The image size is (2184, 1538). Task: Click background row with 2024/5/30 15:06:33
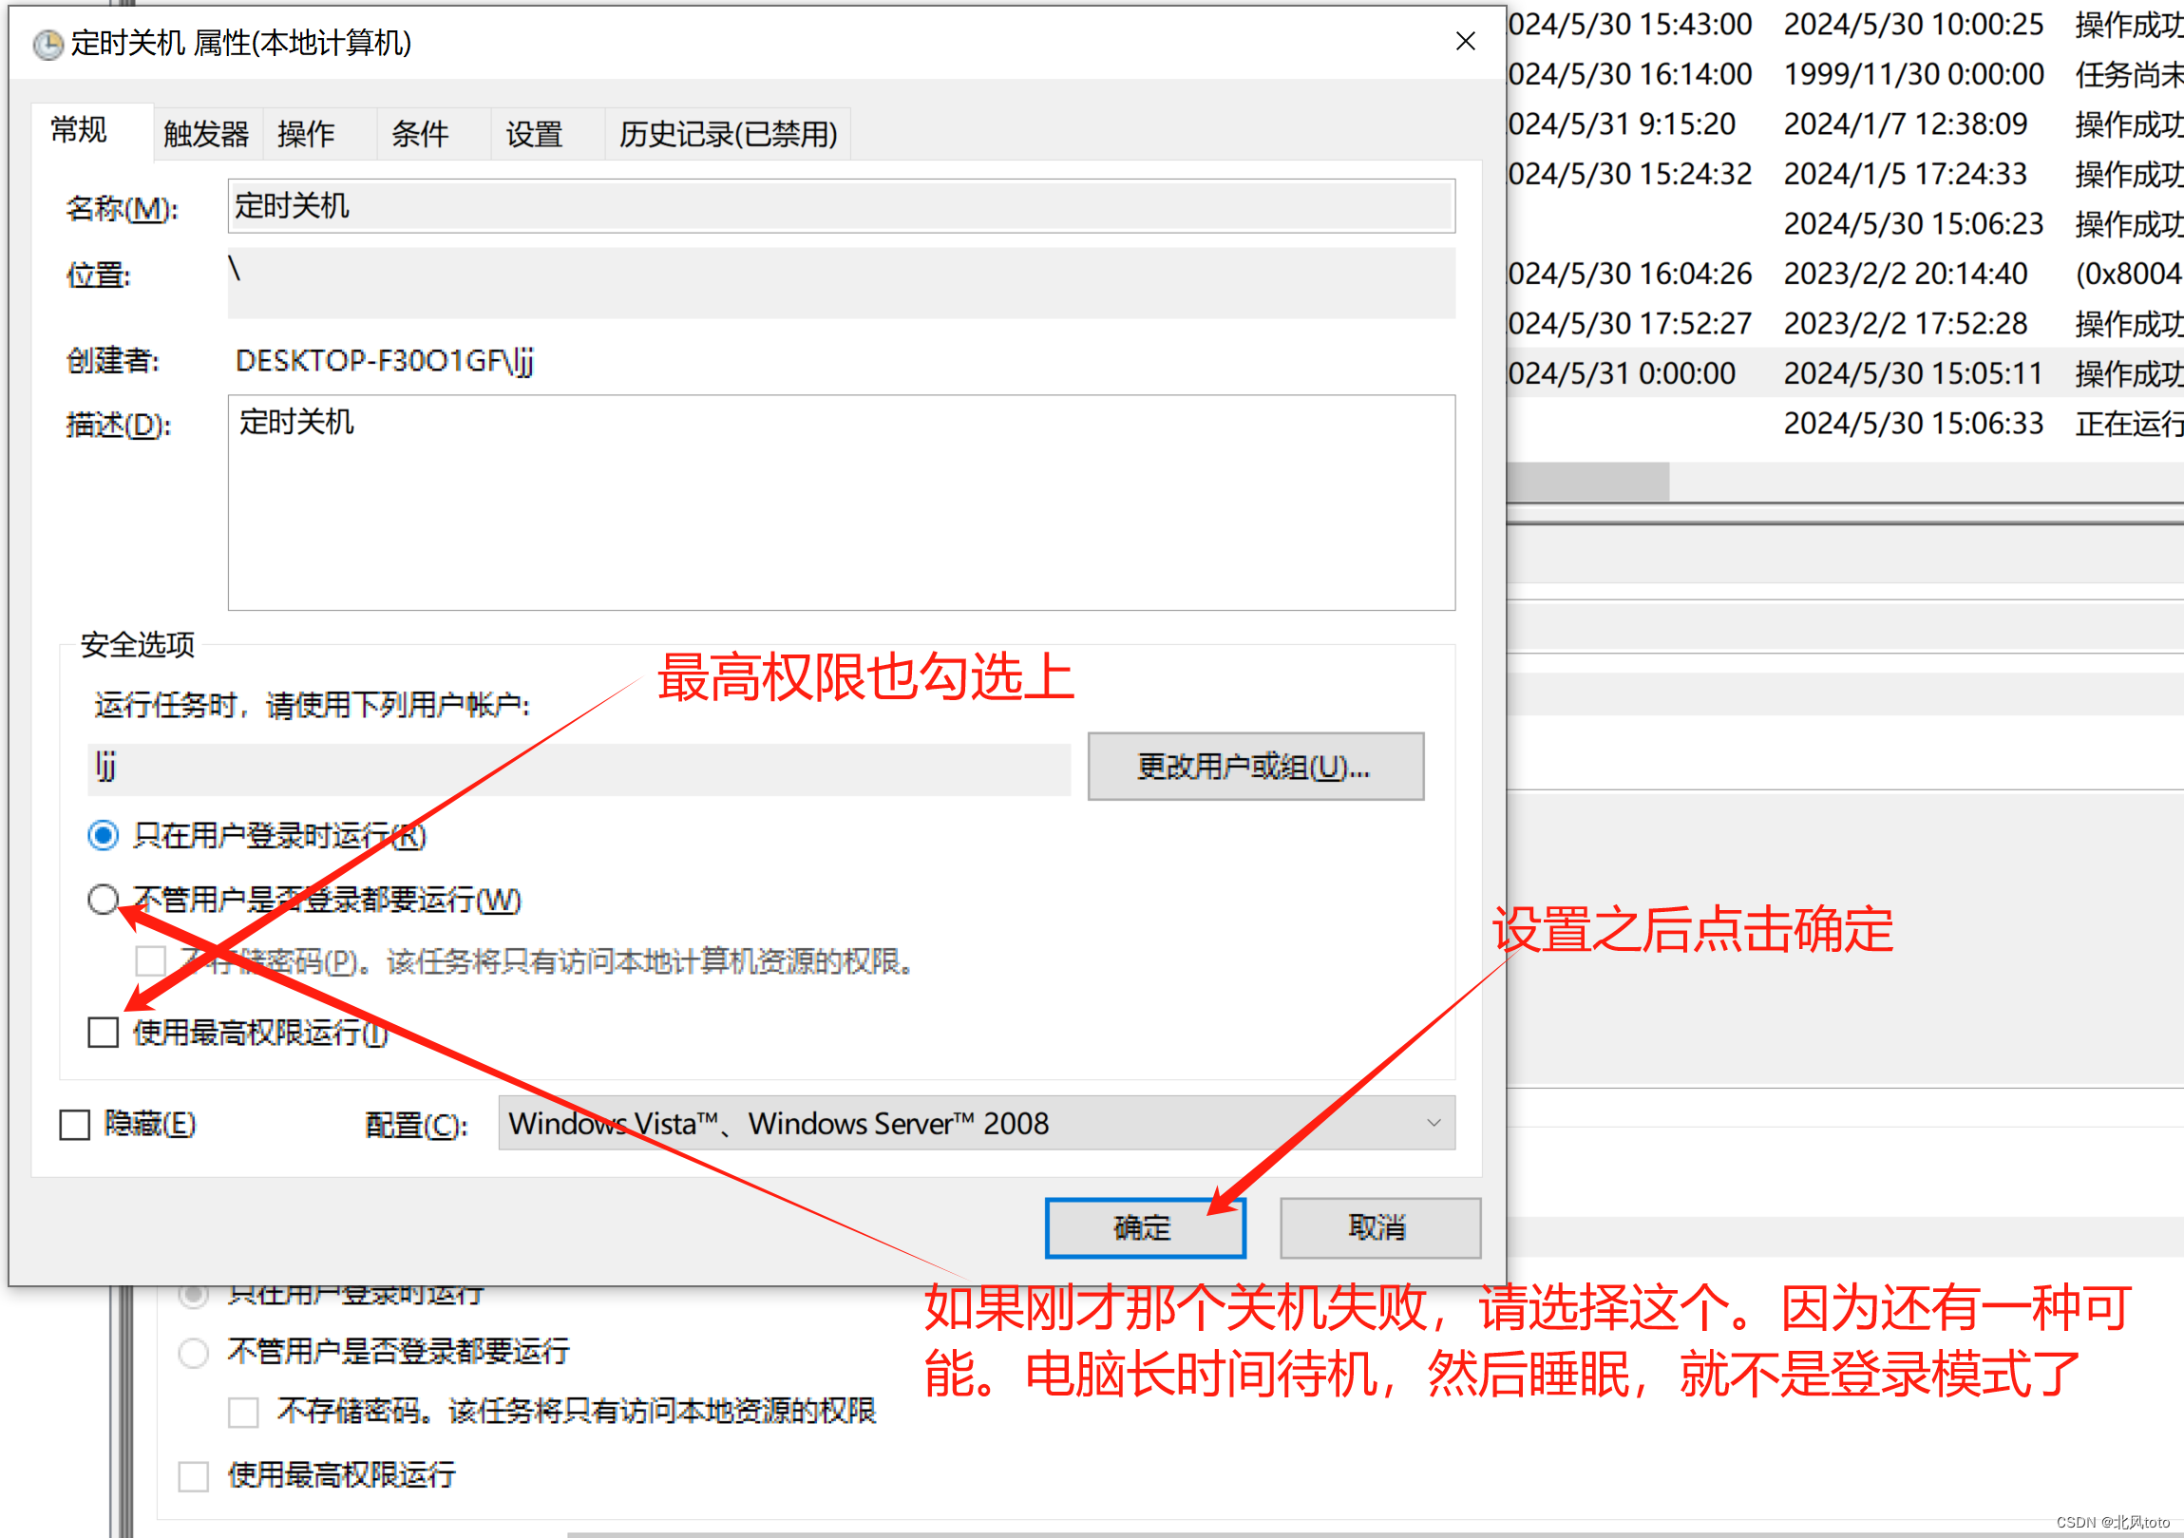tap(1845, 424)
